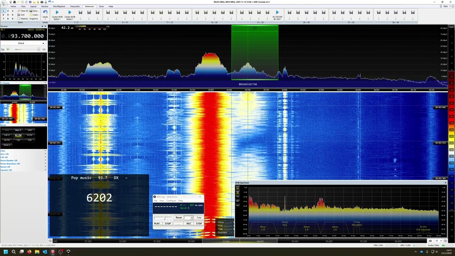This screenshot has height=256, width=455.
Task: Click the three-dots icon in BFM Spectrum sidebar
Action: pyautogui.click(x=238, y=206)
